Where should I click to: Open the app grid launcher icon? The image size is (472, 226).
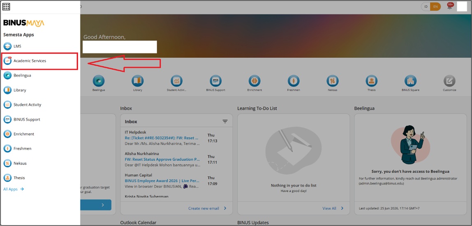pos(6,7)
